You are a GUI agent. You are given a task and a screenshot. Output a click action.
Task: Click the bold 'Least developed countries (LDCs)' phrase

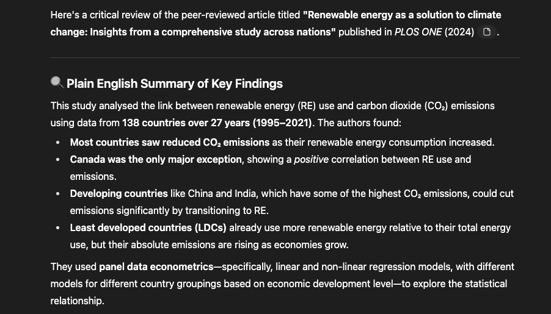[148, 227]
